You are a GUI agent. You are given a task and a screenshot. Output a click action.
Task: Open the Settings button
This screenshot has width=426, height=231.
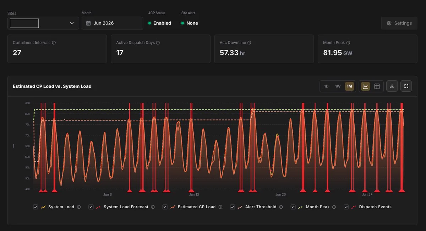pos(399,23)
